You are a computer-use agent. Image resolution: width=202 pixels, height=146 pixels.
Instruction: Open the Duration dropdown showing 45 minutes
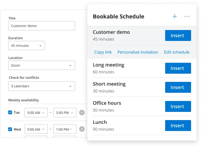coord(27,46)
